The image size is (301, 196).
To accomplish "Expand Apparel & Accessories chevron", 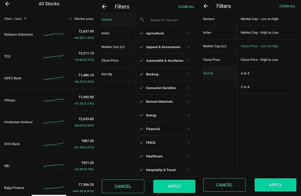I will point(188,47).
